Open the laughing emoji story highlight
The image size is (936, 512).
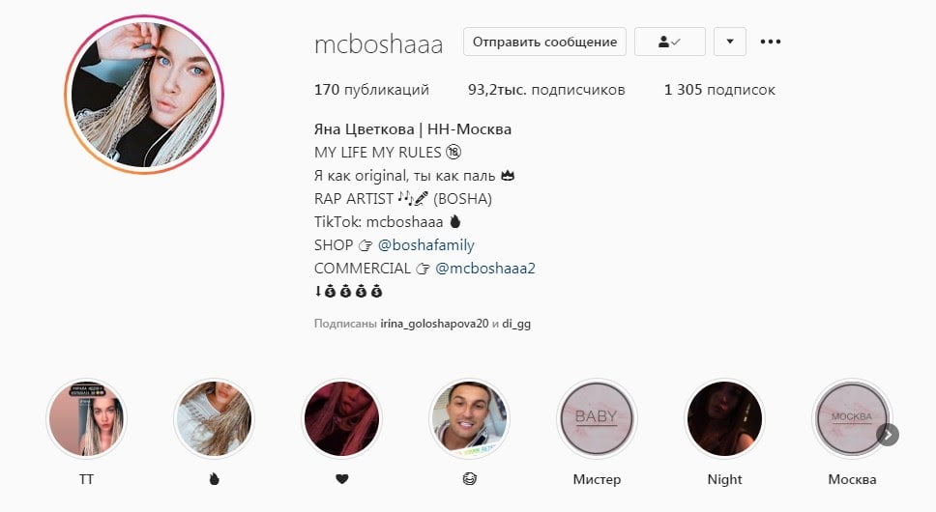tap(469, 418)
